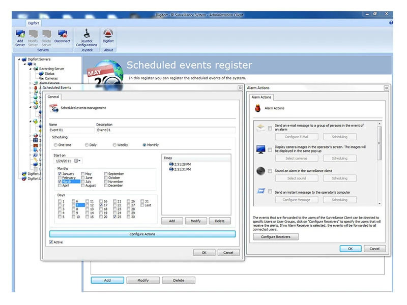The image size is (407, 305).
Task: Switch to the Digifort ribbon tab
Action: tap(33, 23)
